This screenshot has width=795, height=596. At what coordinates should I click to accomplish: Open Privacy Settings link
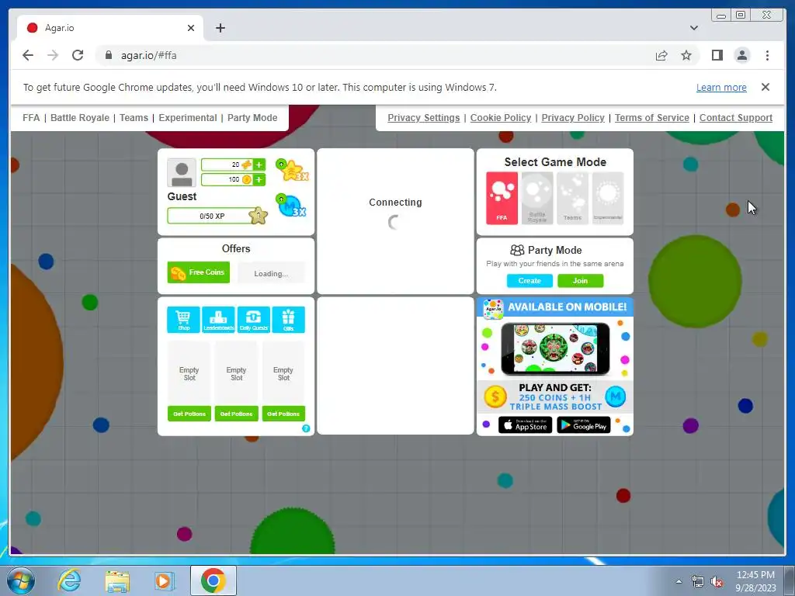click(x=423, y=118)
